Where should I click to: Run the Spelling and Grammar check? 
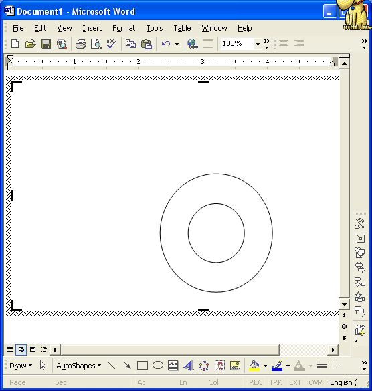(x=111, y=44)
